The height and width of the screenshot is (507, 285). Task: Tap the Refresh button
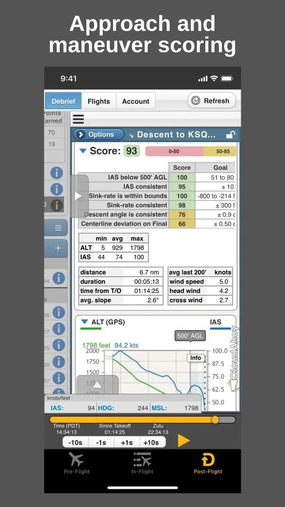click(x=212, y=101)
